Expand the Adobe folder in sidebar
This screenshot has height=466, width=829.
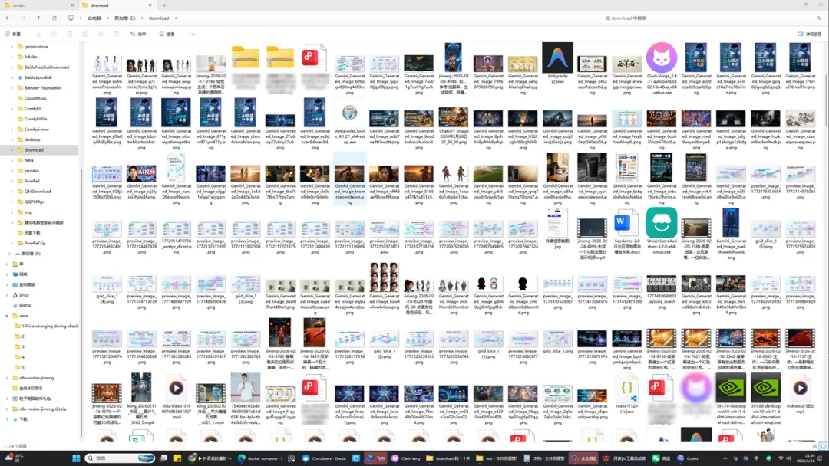coord(12,57)
